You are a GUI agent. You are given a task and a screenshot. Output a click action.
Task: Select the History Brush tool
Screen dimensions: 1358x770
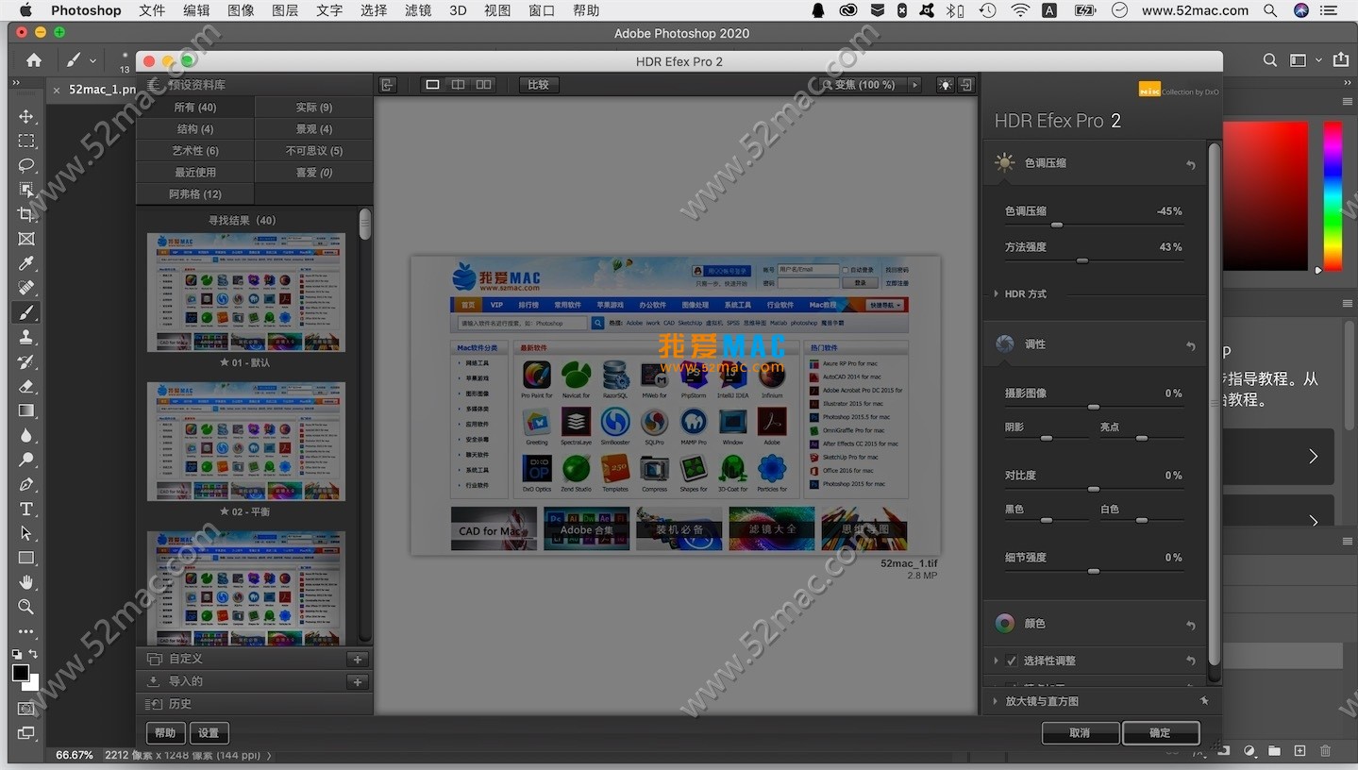coord(26,362)
